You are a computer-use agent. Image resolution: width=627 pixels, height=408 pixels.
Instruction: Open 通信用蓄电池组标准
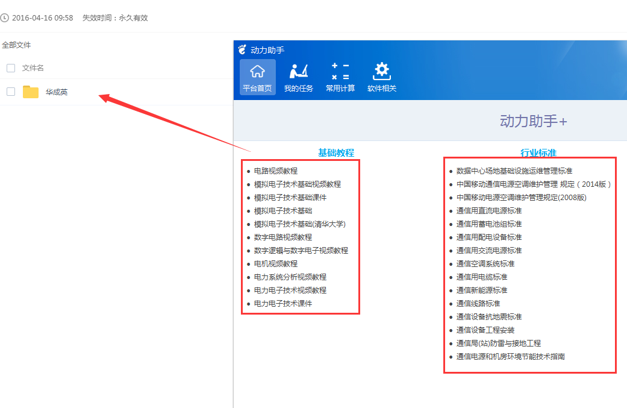[489, 224]
